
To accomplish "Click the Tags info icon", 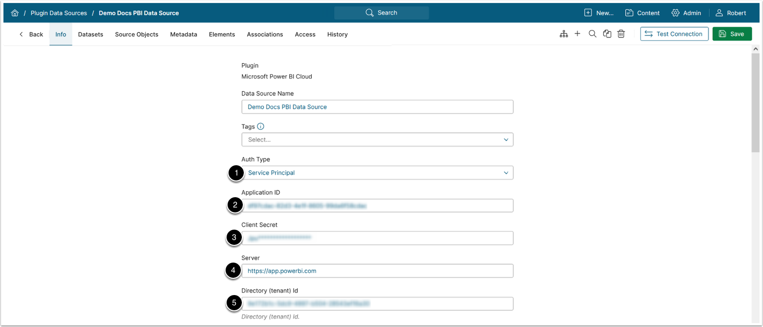I will coord(261,126).
